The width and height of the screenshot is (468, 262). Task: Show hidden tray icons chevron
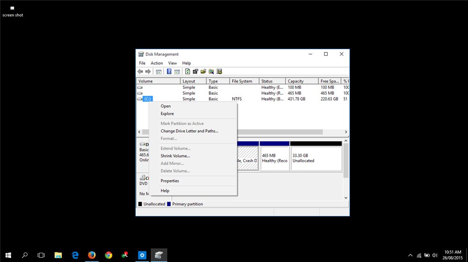pos(410,256)
